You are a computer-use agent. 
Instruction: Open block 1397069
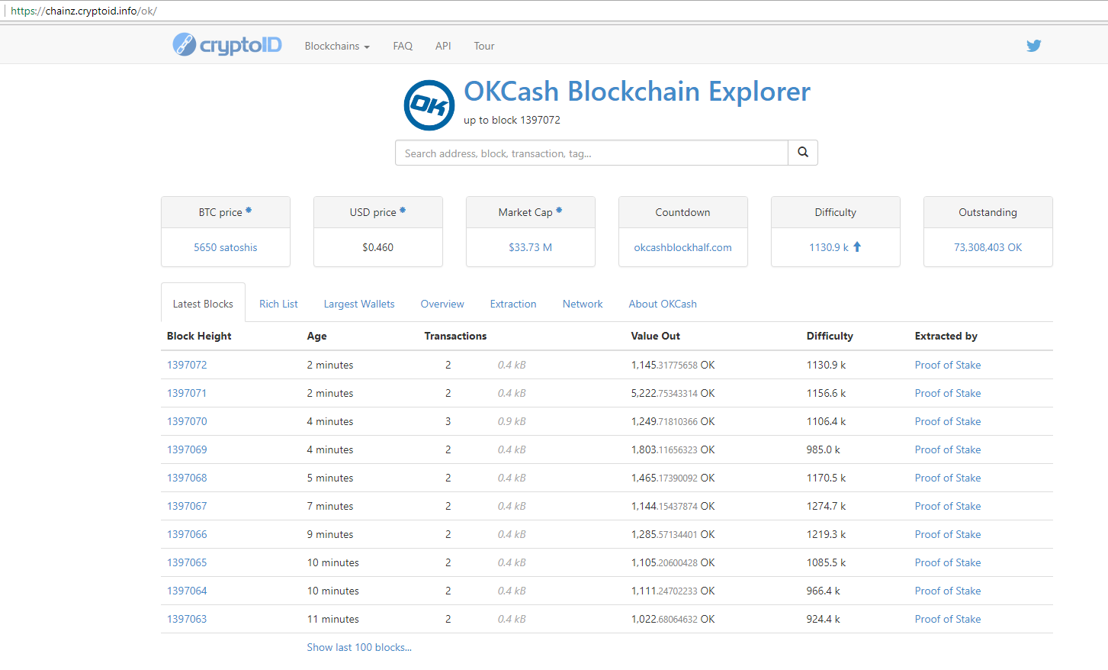click(x=187, y=449)
